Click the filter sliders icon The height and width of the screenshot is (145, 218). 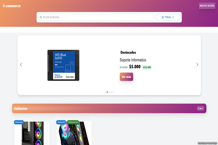click(x=163, y=17)
